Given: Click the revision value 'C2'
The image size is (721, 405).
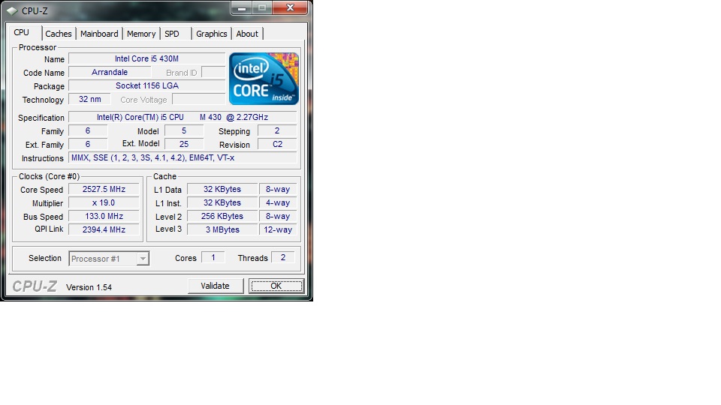Looking at the screenshot, I should pyautogui.click(x=277, y=144).
